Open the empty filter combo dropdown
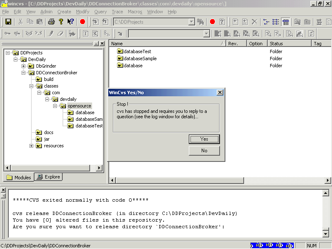Viewport: 332px width, 249px height. 206,34
